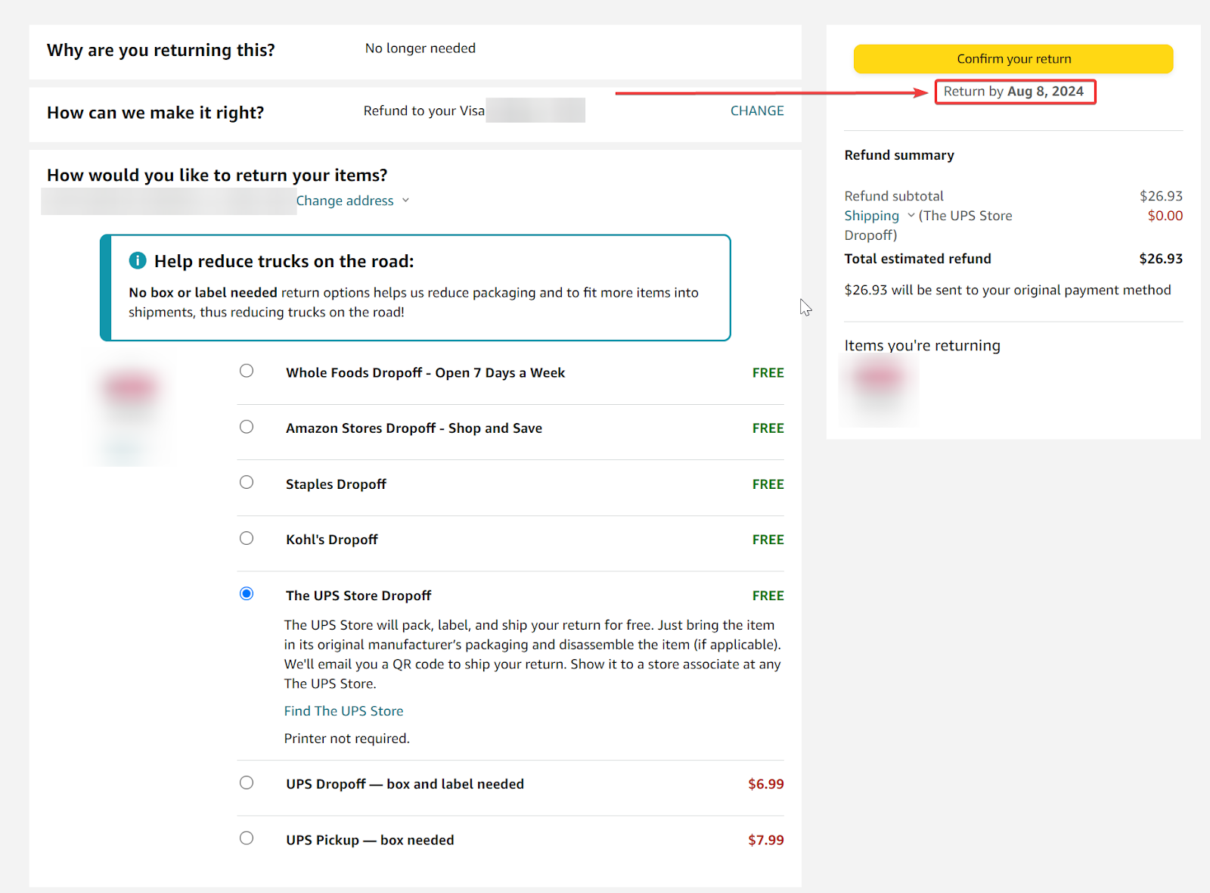Screen dimensions: 1210x893
Task: Click CHANGE next to refund method
Action: click(x=756, y=111)
